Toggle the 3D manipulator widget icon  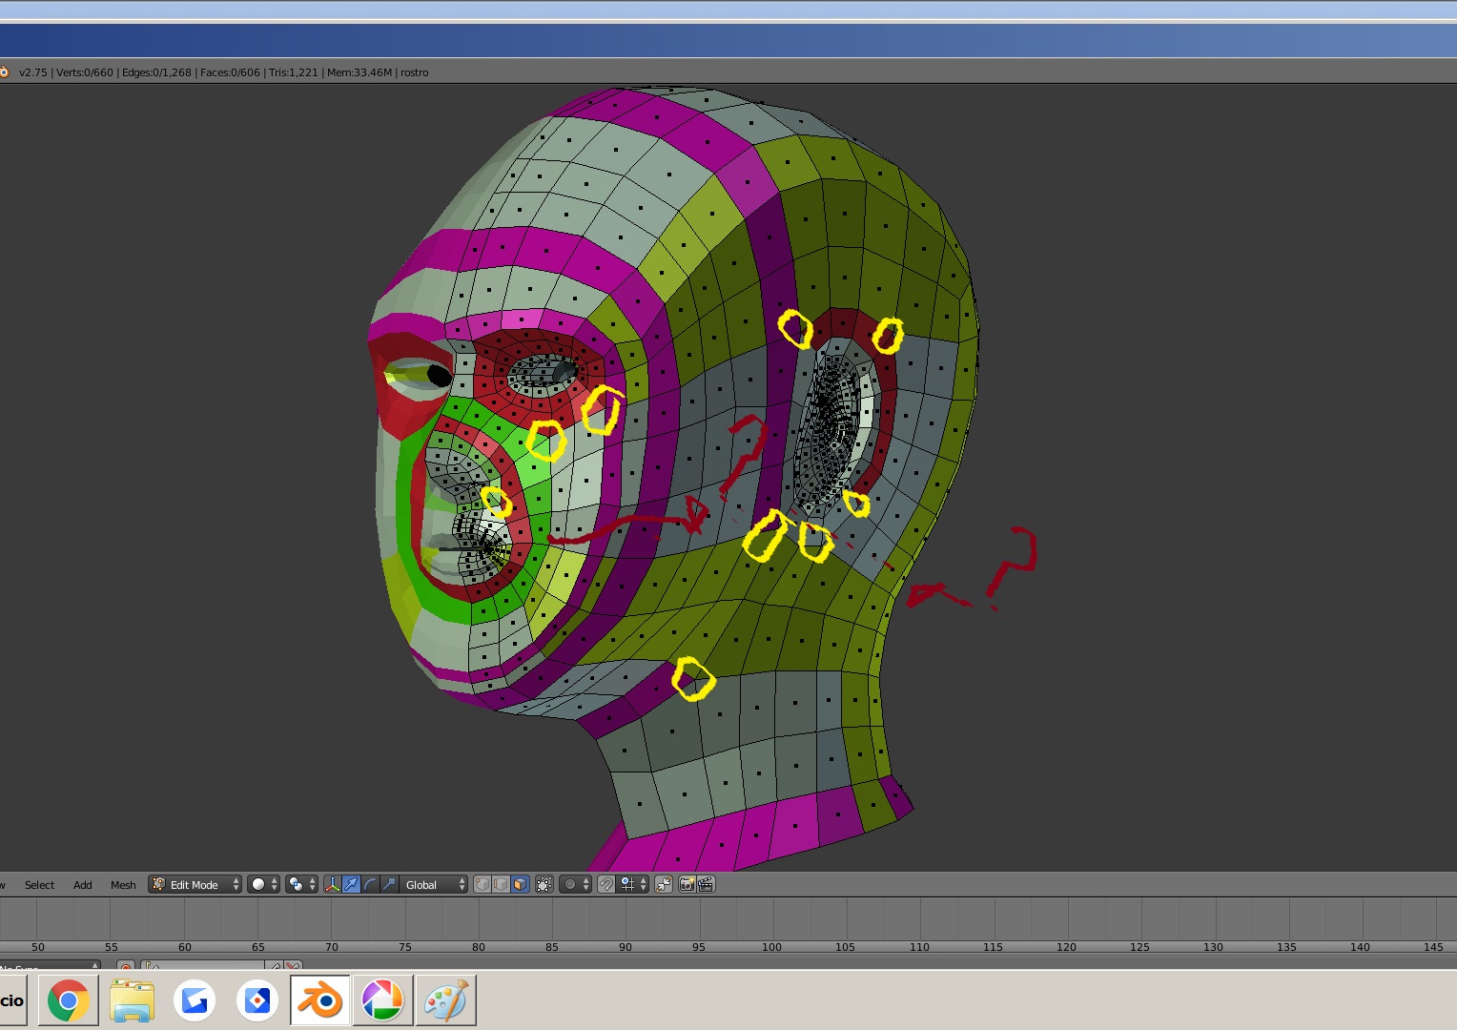(x=332, y=884)
